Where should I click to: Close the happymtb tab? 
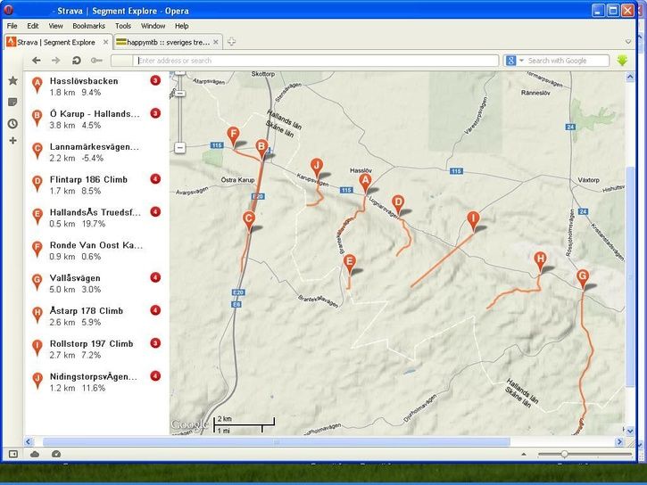click(x=216, y=42)
